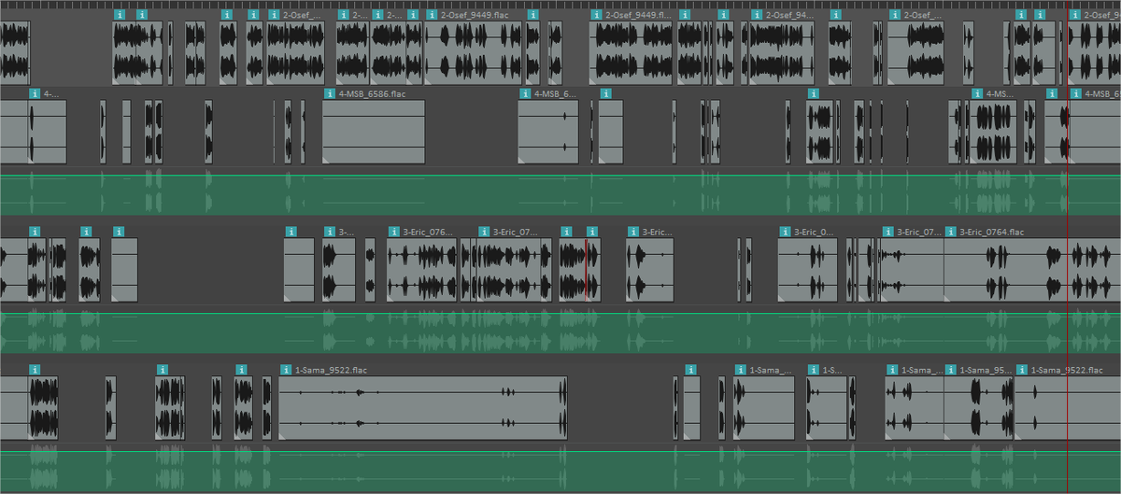Click volume envelope line under Eric track
Screen dimensions: 1121x494
tap(560, 313)
